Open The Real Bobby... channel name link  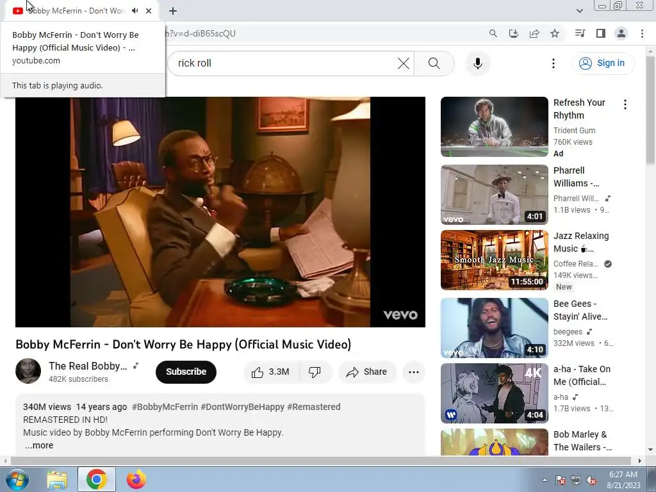pos(88,366)
